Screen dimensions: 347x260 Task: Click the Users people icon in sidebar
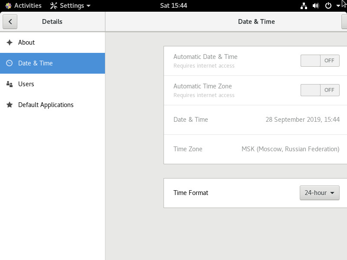[x=10, y=84]
